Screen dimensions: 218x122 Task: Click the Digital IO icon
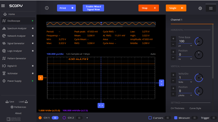point(4,66)
